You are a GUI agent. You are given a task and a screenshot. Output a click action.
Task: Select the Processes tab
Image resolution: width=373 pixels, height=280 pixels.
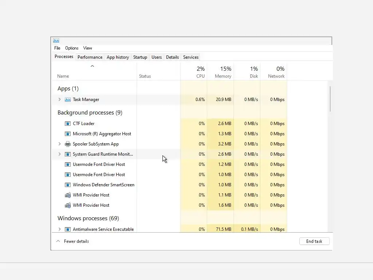click(x=64, y=57)
